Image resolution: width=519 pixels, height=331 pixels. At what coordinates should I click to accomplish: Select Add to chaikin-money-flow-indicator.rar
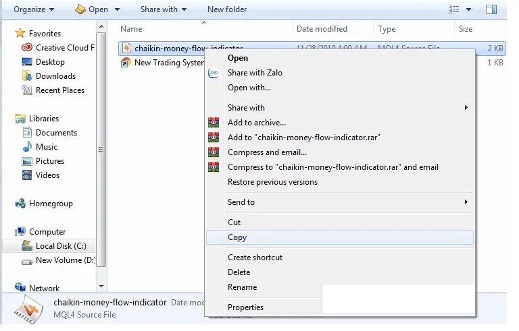point(341,138)
